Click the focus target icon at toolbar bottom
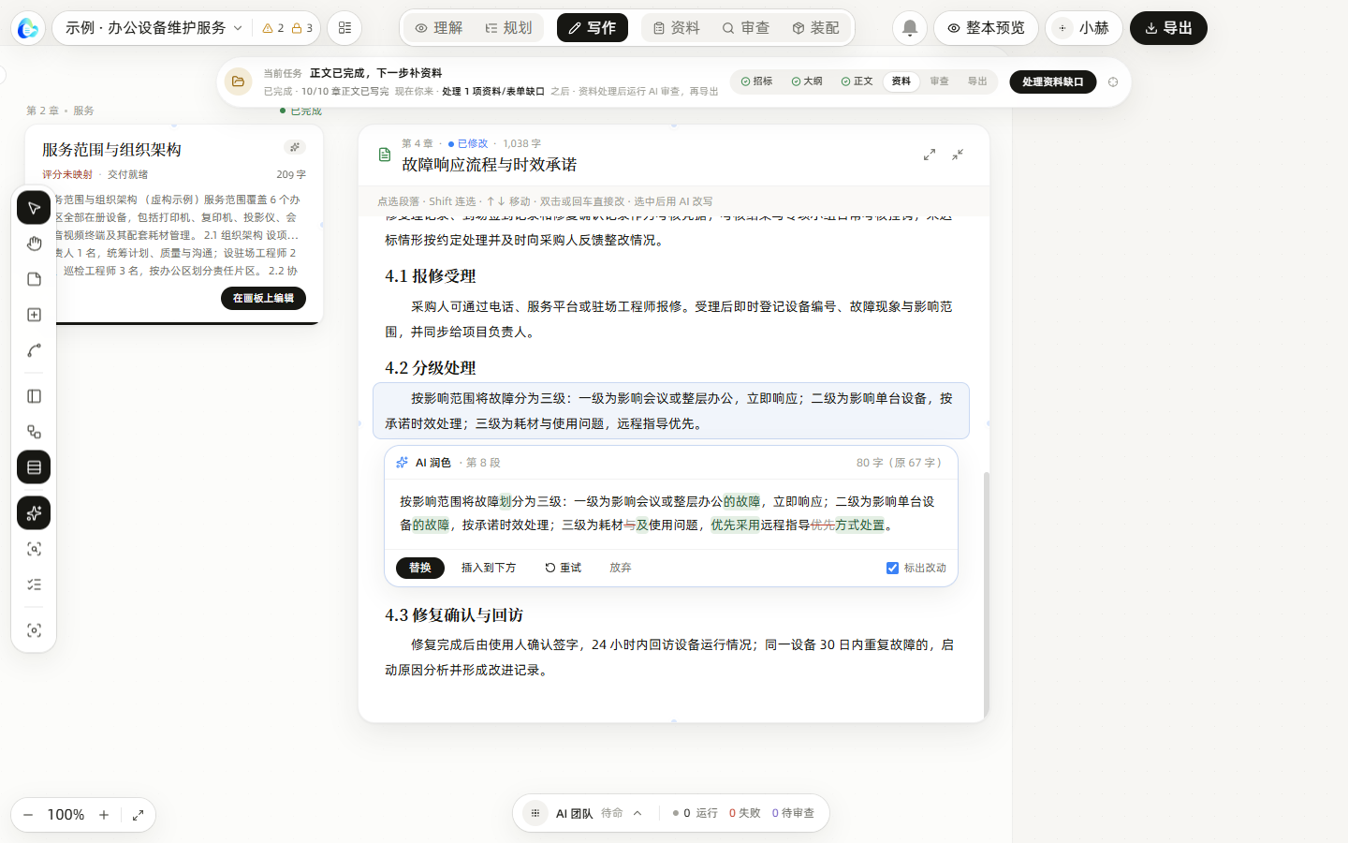The width and height of the screenshot is (1348, 843). (x=34, y=630)
